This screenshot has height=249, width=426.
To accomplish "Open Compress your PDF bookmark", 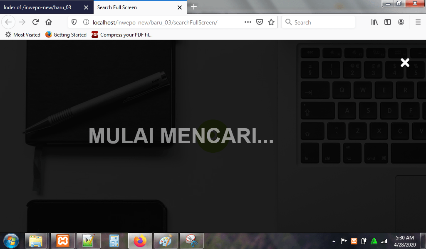I will [122, 35].
